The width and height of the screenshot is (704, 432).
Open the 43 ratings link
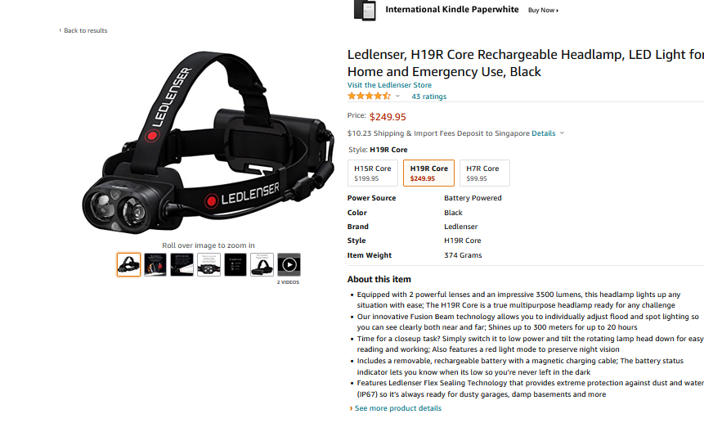click(428, 97)
